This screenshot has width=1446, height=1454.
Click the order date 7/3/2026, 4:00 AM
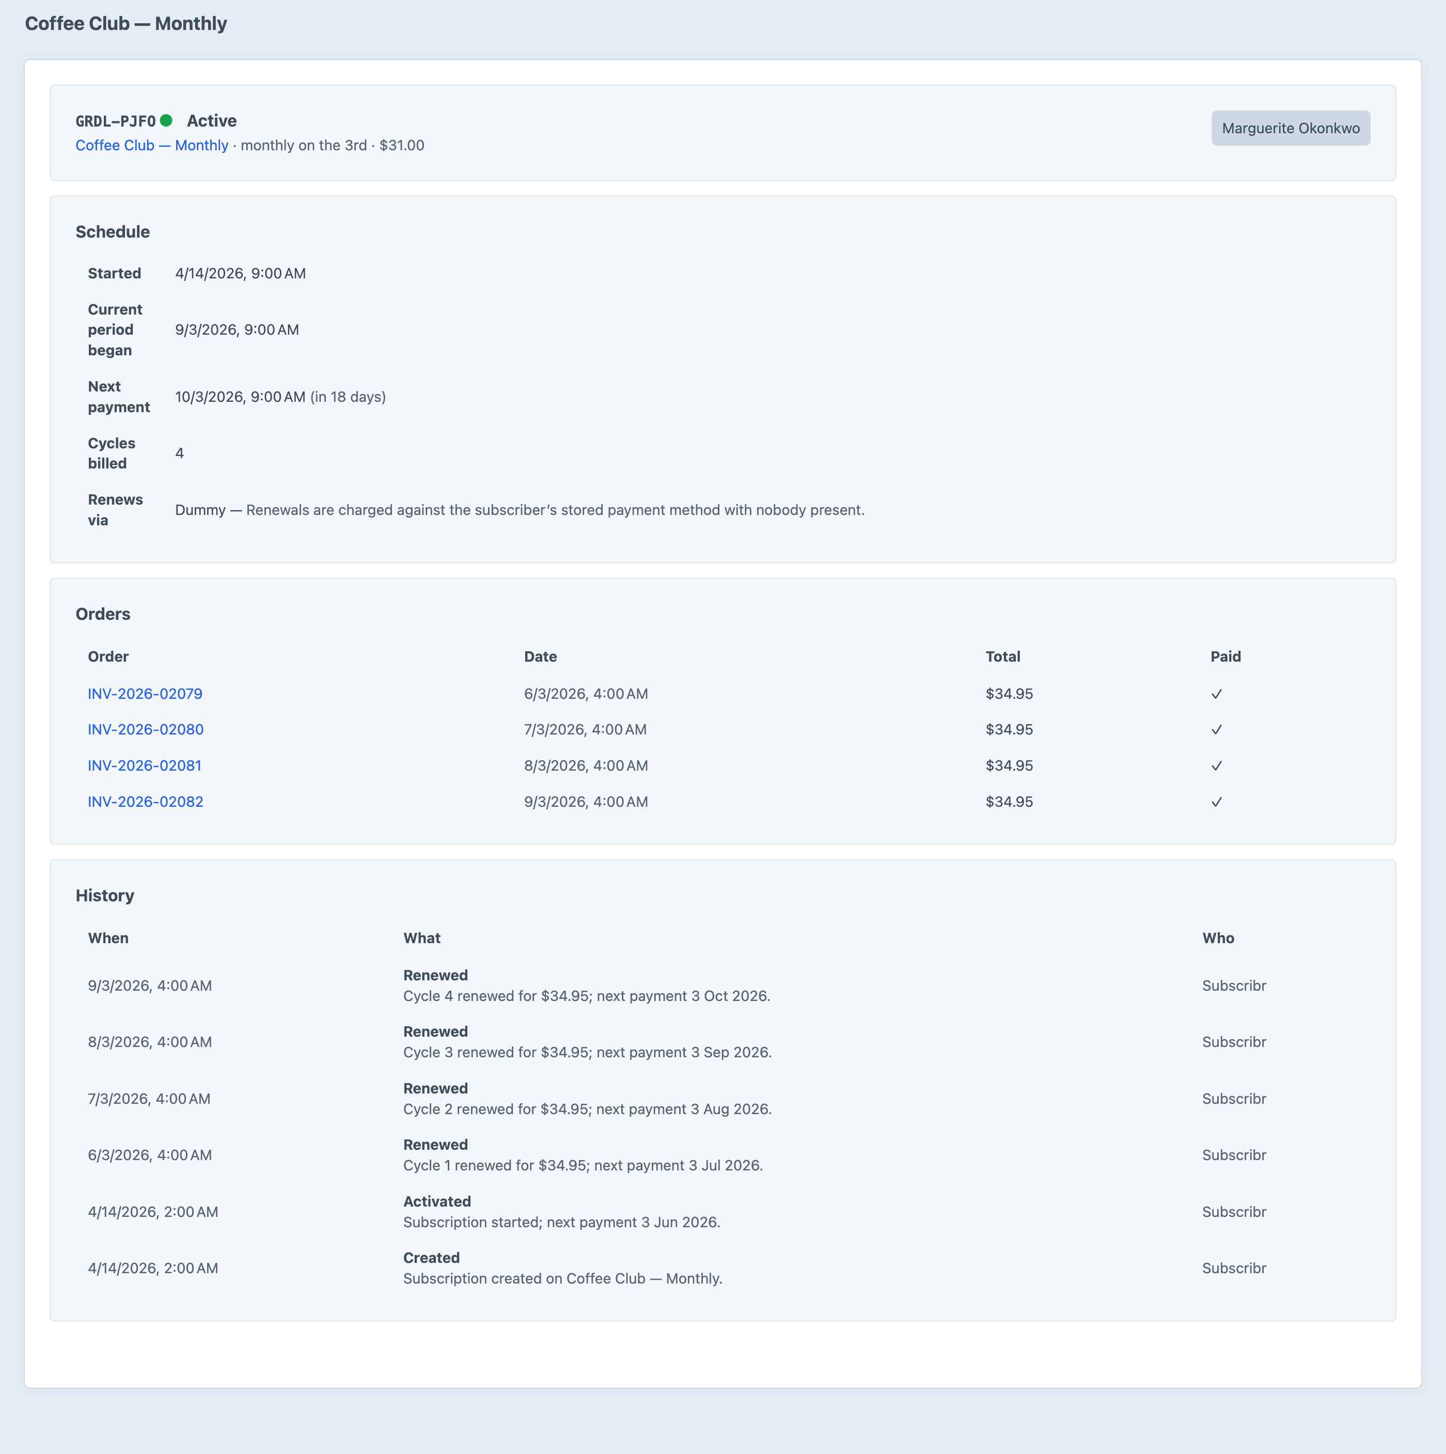585,729
